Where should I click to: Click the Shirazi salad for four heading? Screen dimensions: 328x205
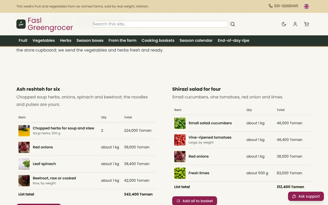pyautogui.click(x=196, y=89)
